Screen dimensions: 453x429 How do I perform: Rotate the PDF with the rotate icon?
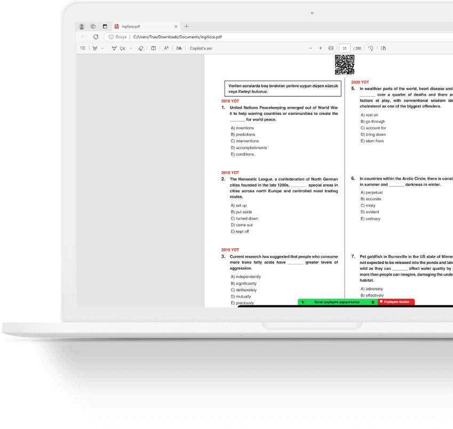tap(371, 48)
